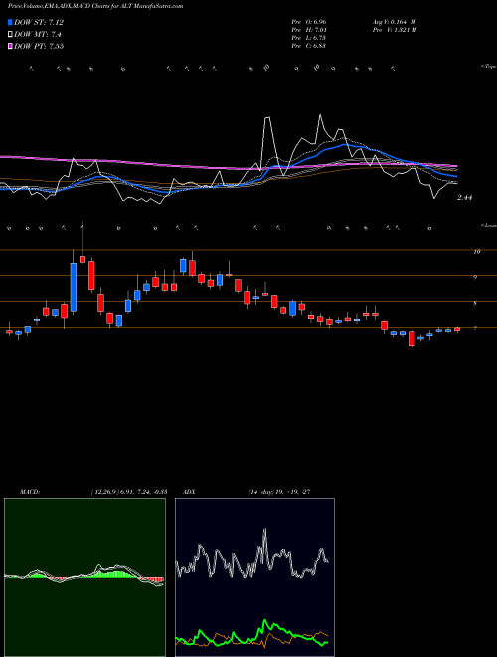The width and height of the screenshot is (497, 657).
Task: Click the price axis label 8
Action: pyautogui.click(x=475, y=303)
